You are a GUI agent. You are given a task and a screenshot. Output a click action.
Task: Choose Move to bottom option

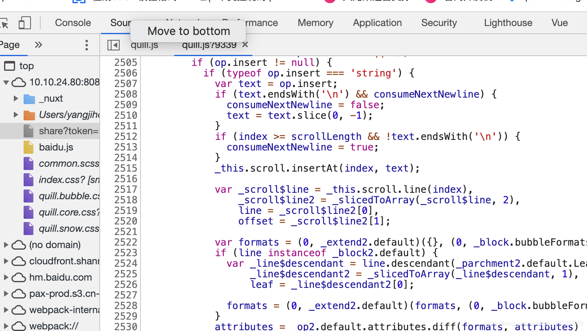188,31
